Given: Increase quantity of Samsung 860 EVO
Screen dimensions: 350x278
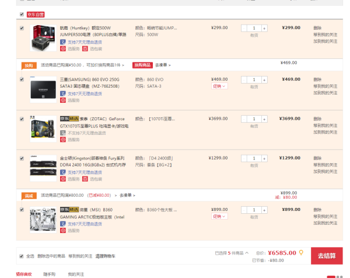Looking at the screenshot, I should pyautogui.click(x=264, y=80).
